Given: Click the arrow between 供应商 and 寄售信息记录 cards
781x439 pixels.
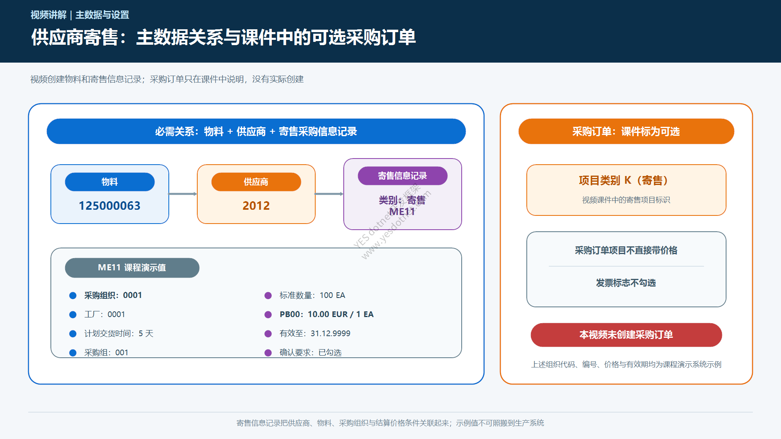Looking at the screenshot, I should click(329, 194).
